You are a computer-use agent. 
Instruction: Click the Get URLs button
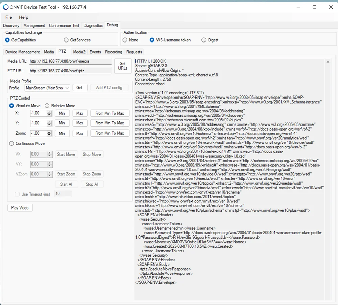(x=123, y=66)
